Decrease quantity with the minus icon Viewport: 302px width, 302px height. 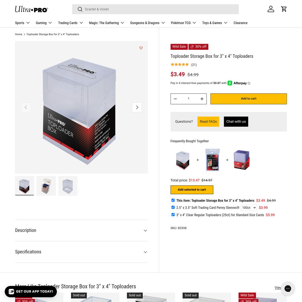[x=175, y=99]
